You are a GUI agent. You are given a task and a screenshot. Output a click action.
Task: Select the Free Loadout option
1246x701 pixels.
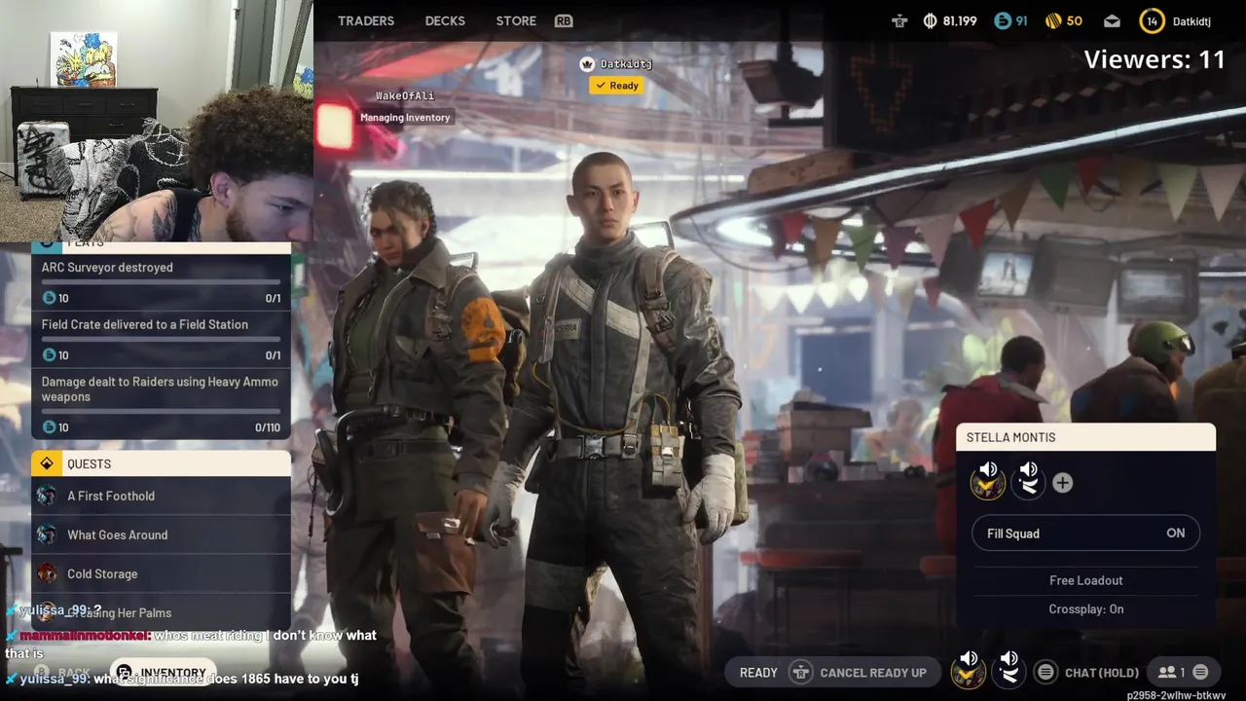(x=1085, y=580)
